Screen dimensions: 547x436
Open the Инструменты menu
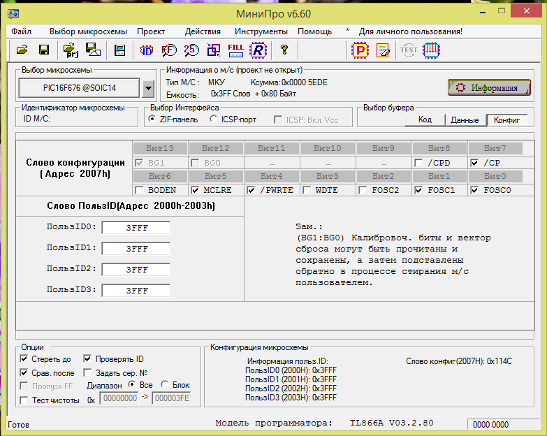(x=261, y=31)
